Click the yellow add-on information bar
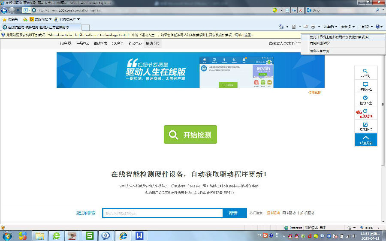 (x=150, y=35)
